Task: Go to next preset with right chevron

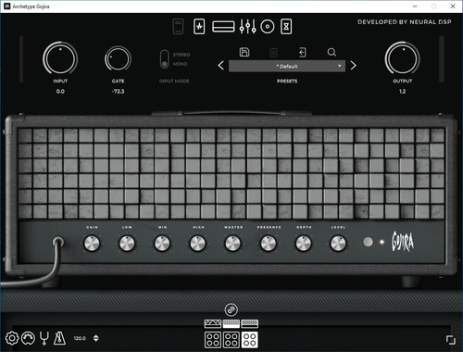Action: pos(354,66)
